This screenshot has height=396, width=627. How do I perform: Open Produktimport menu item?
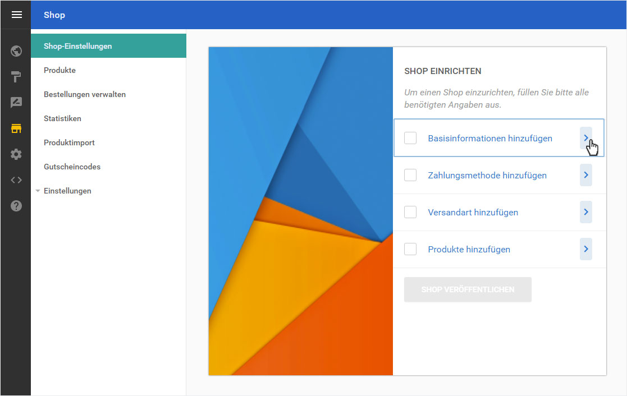pos(108,142)
